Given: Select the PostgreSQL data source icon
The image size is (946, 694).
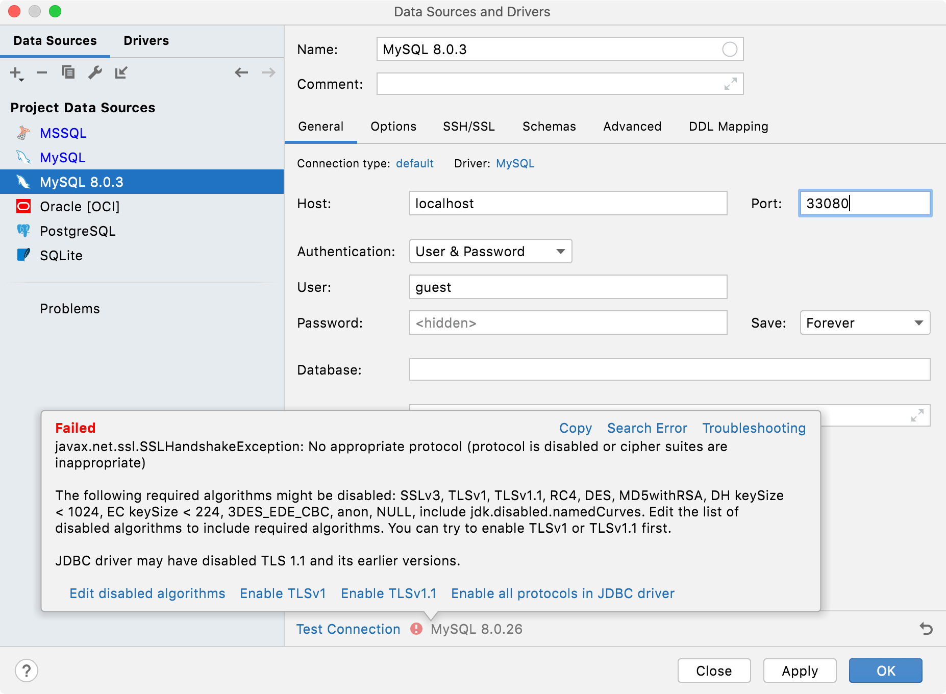Looking at the screenshot, I should pos(24,231).
